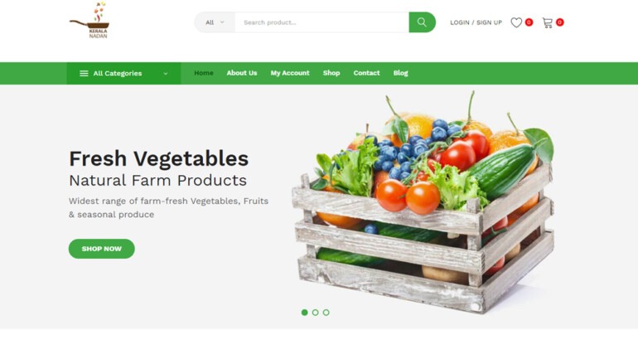Click the red wishlist count badge
This screenshot has width=638, height=359.
click(x=529, y=22)
